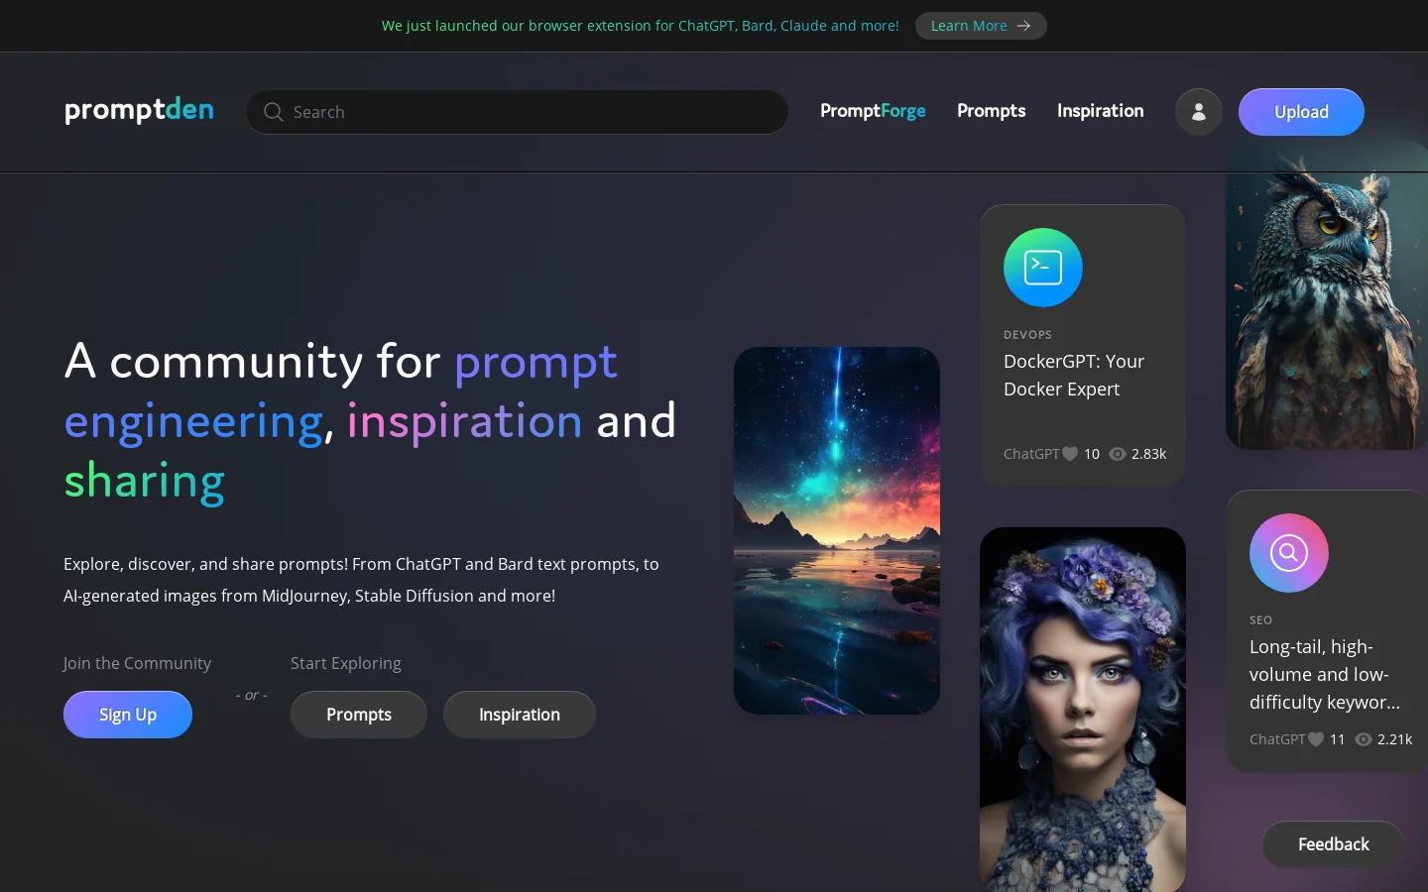The height and width of the screenshot is (892, 1428).
Task: Focus the Search input field
Action: [518, 112]
